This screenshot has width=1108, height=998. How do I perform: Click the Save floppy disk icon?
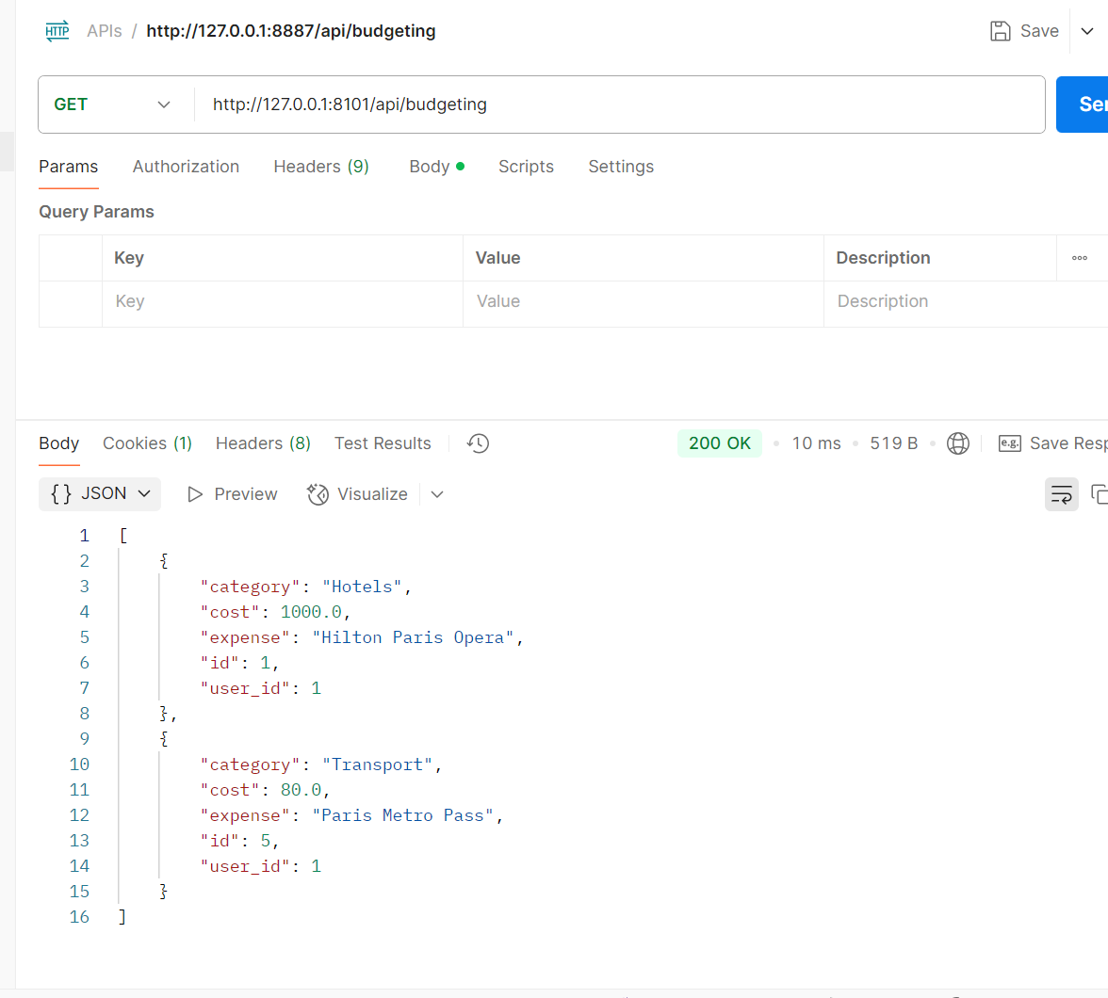click(x=1000, y=31)
